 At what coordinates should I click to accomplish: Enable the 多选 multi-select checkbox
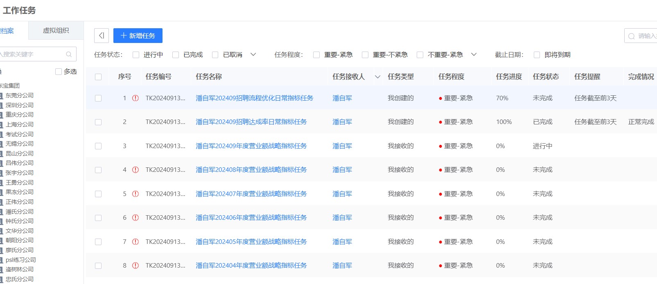coord(59,72)
